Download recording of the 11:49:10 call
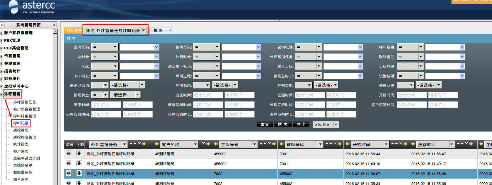 [x=79, y=163]
